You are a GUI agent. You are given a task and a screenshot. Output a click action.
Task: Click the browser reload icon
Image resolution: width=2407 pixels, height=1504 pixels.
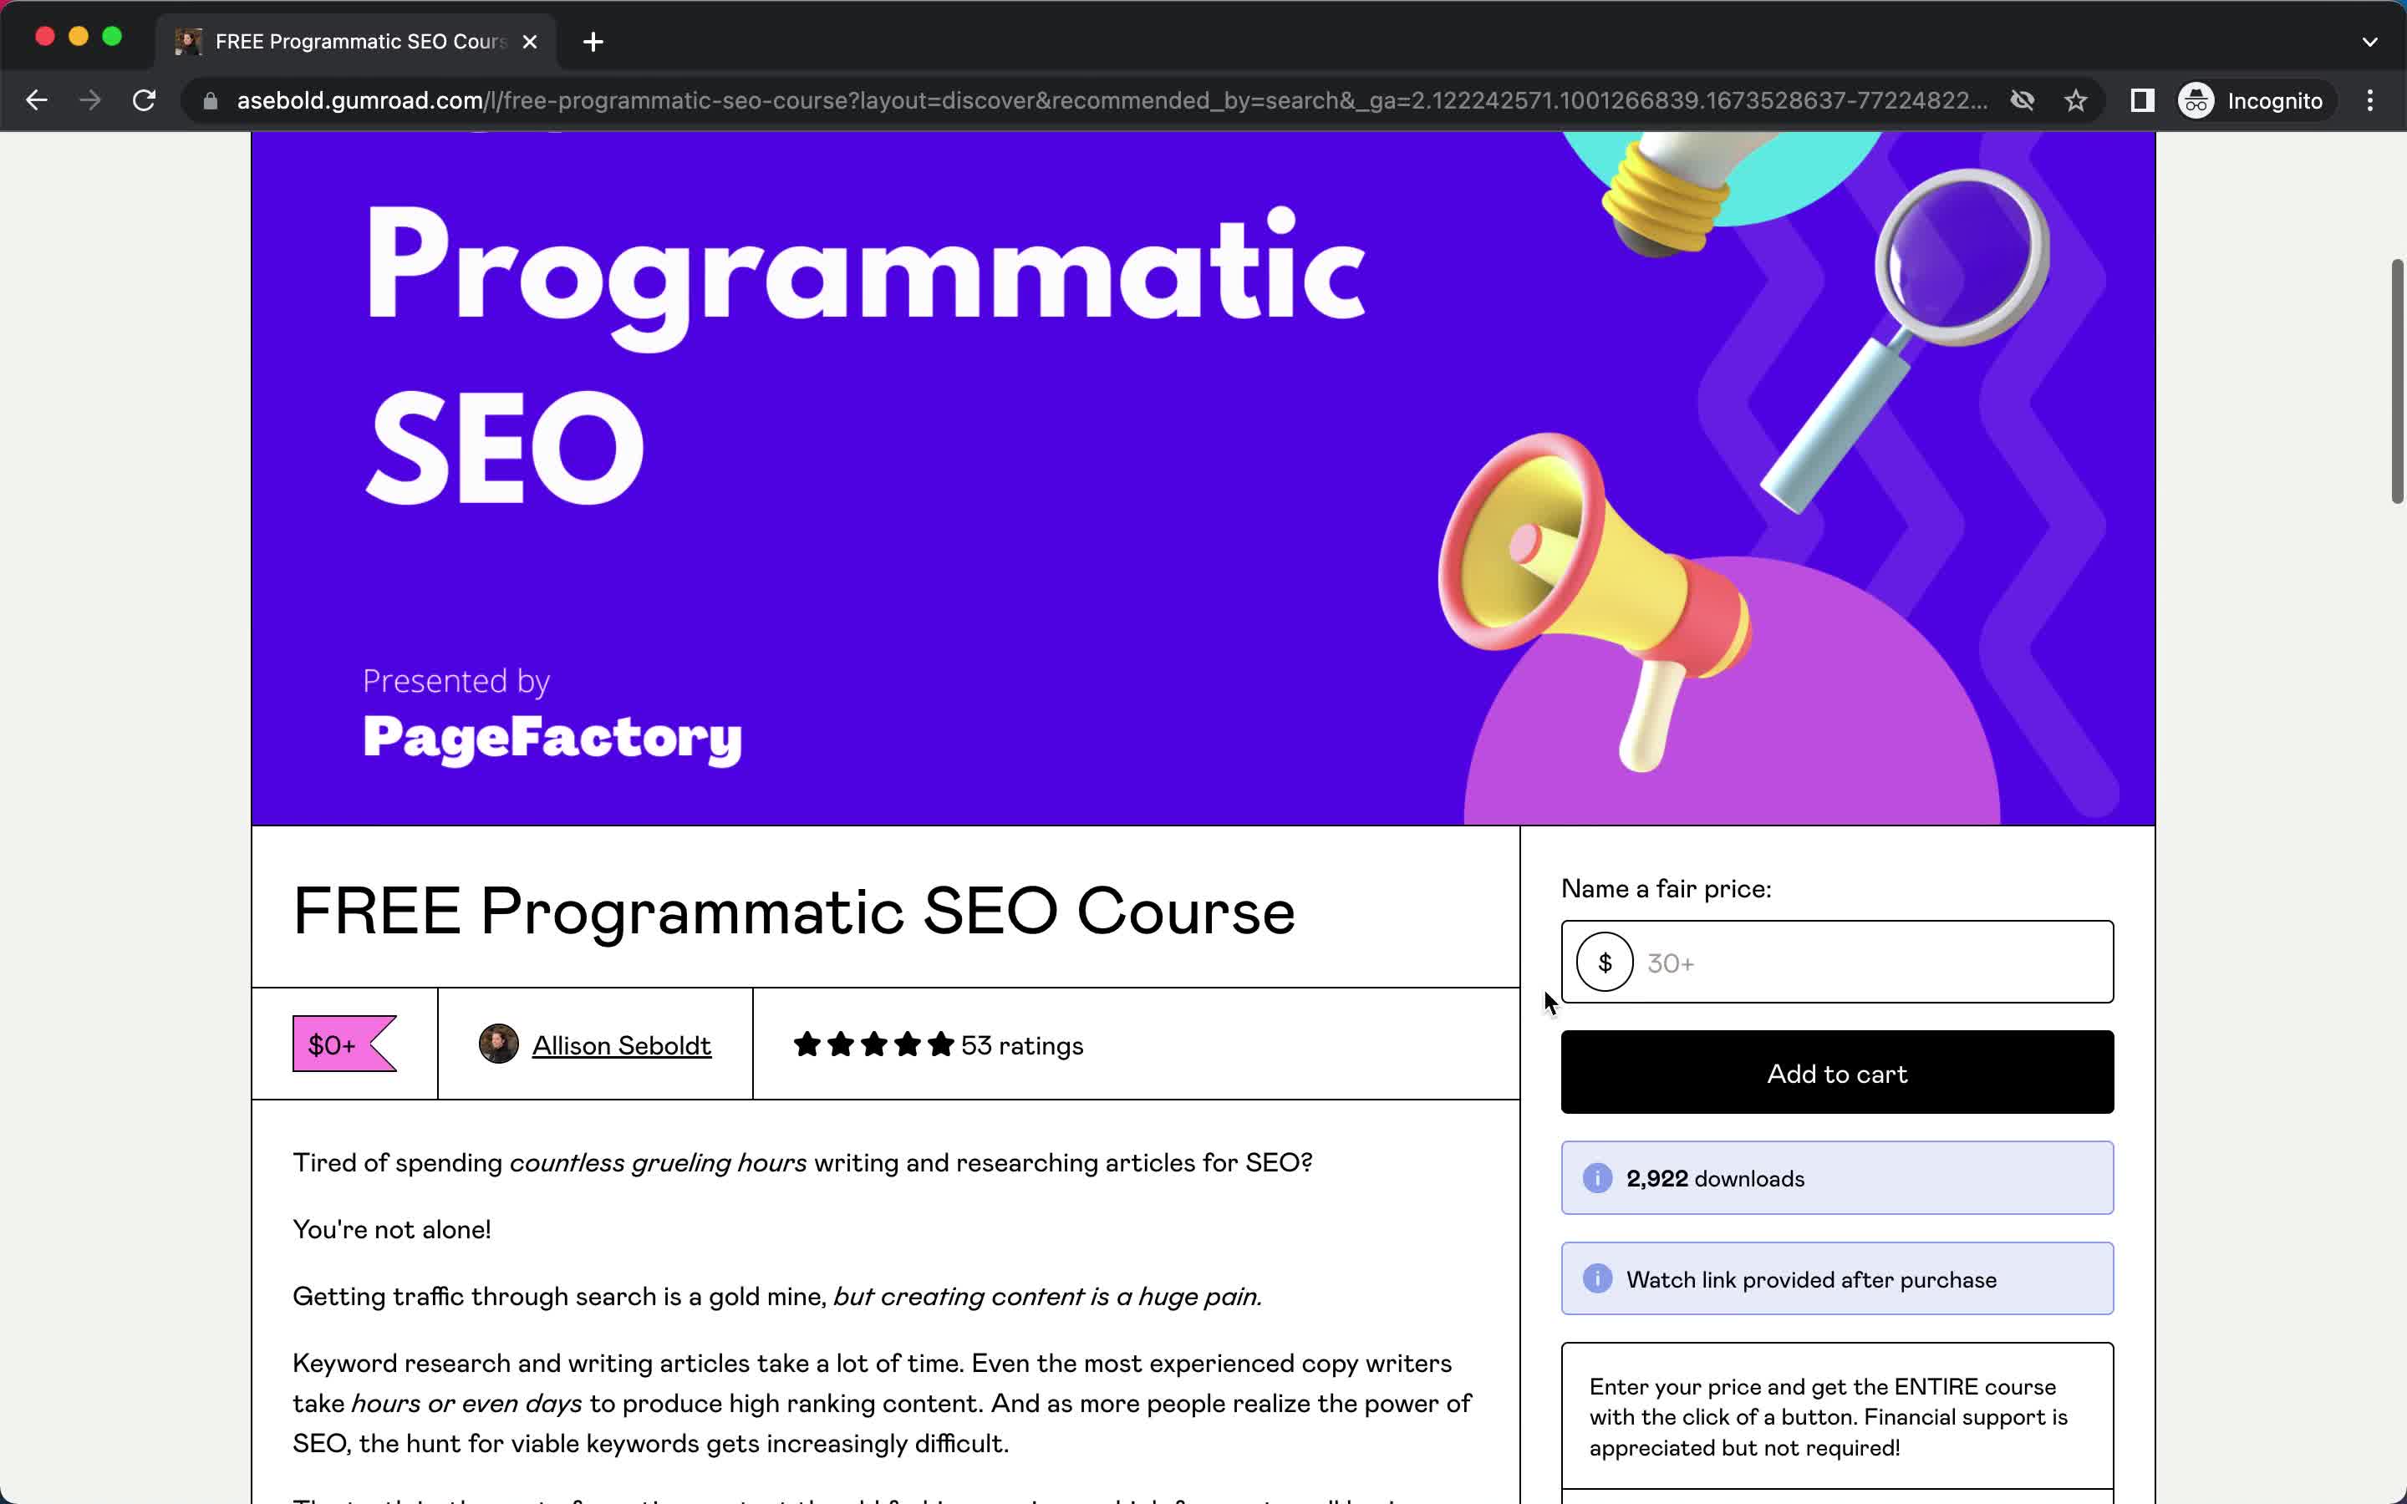click(x=147, y=100)
